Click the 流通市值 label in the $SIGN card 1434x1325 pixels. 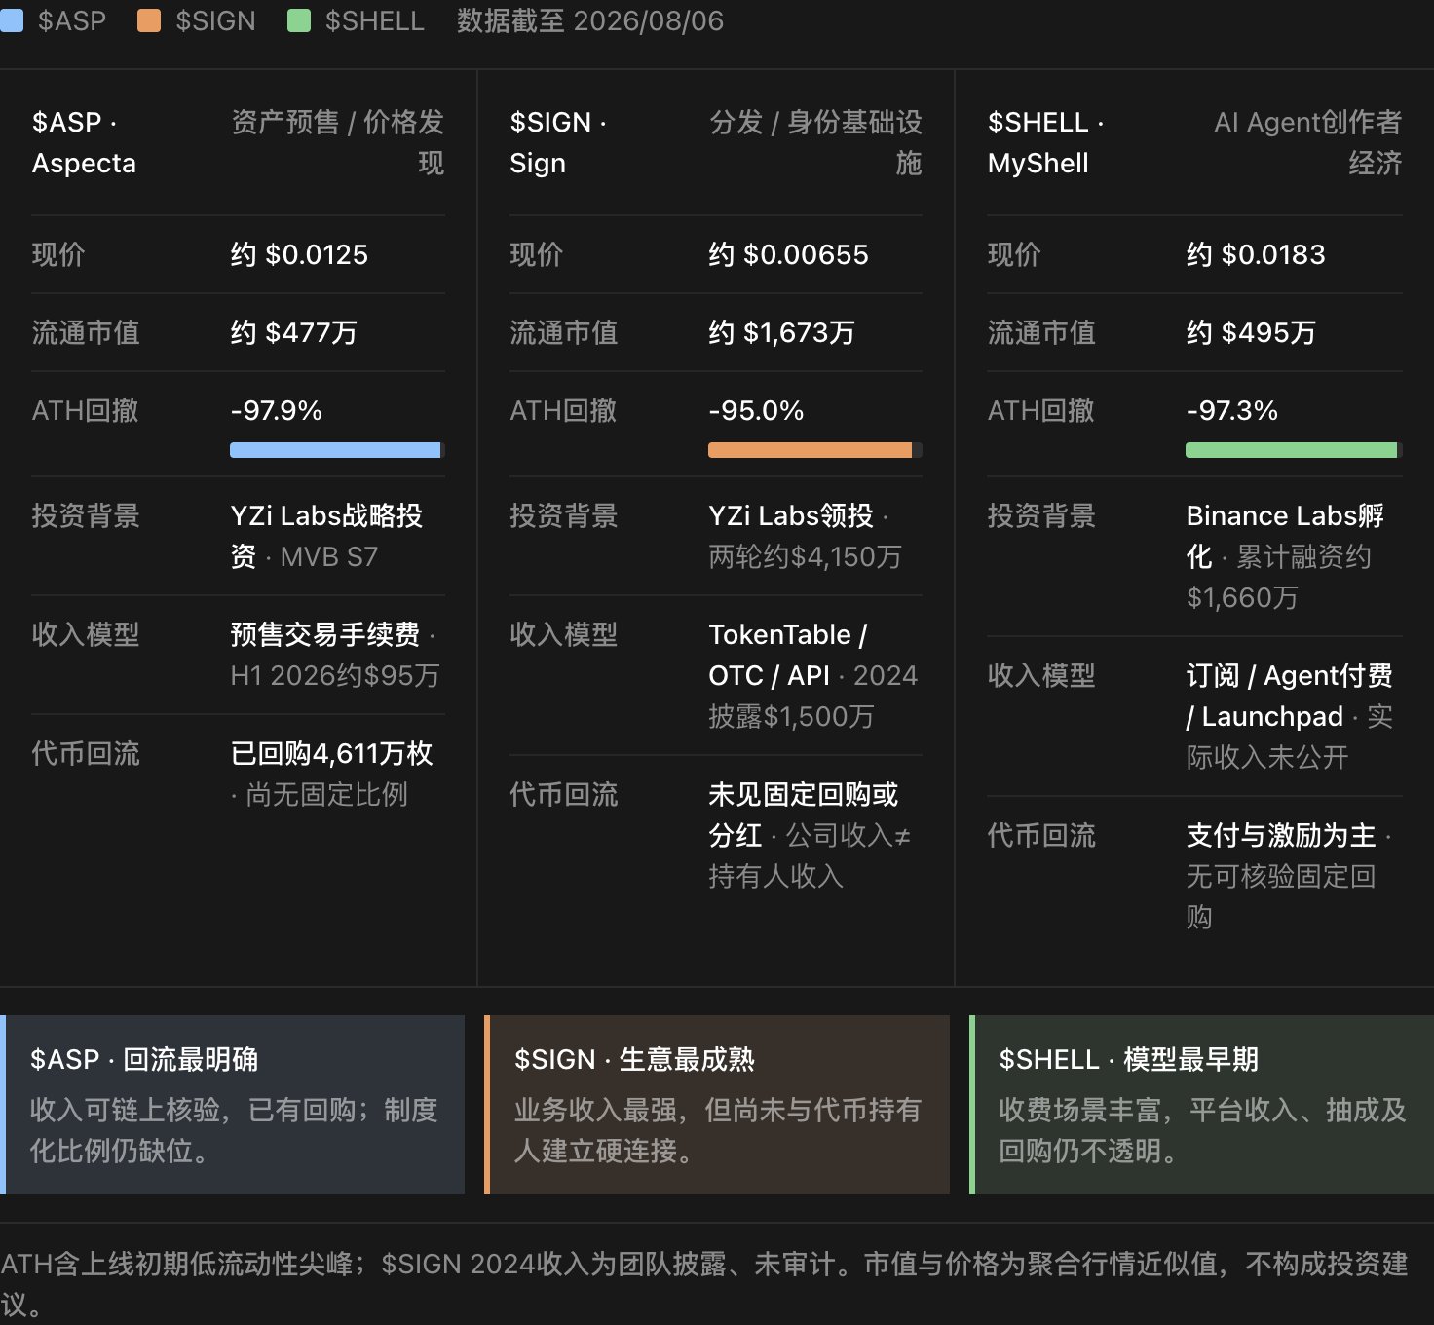(564, 332)
